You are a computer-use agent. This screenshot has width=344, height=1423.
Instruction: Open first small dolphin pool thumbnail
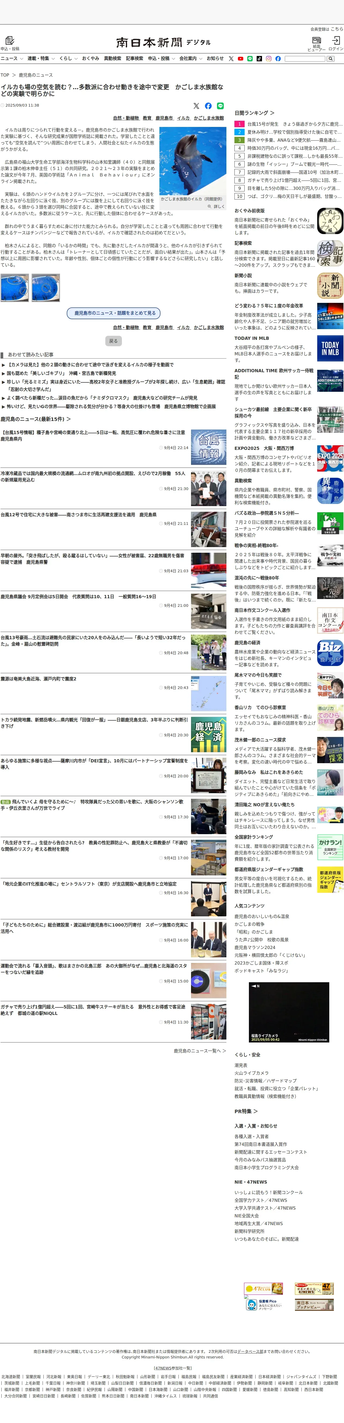14,287
